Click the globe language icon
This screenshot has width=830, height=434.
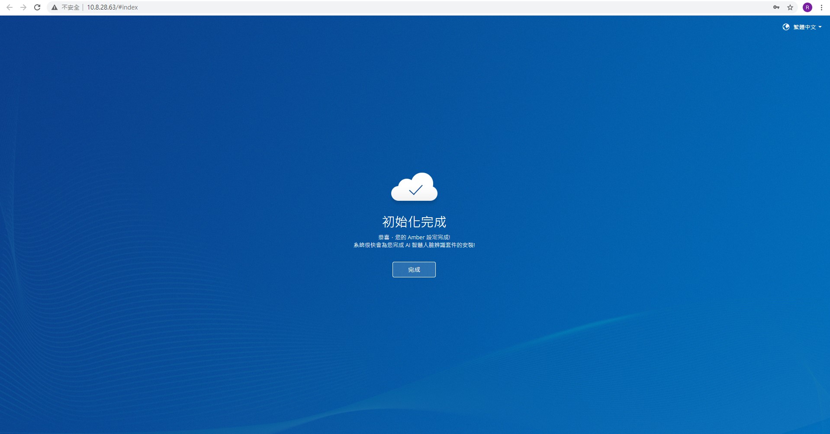pos(786,27)
